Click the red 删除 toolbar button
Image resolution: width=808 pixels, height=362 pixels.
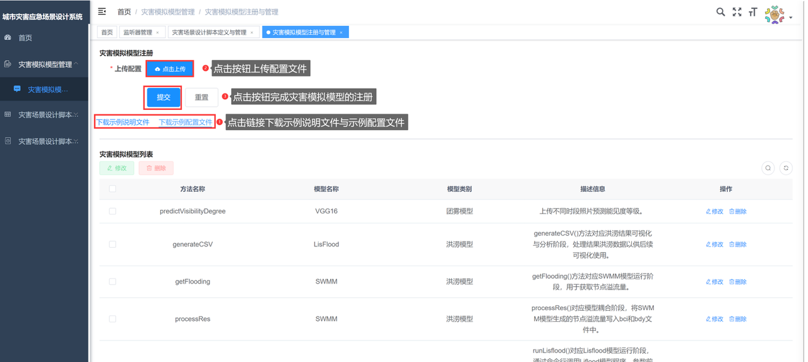(156, 168)
